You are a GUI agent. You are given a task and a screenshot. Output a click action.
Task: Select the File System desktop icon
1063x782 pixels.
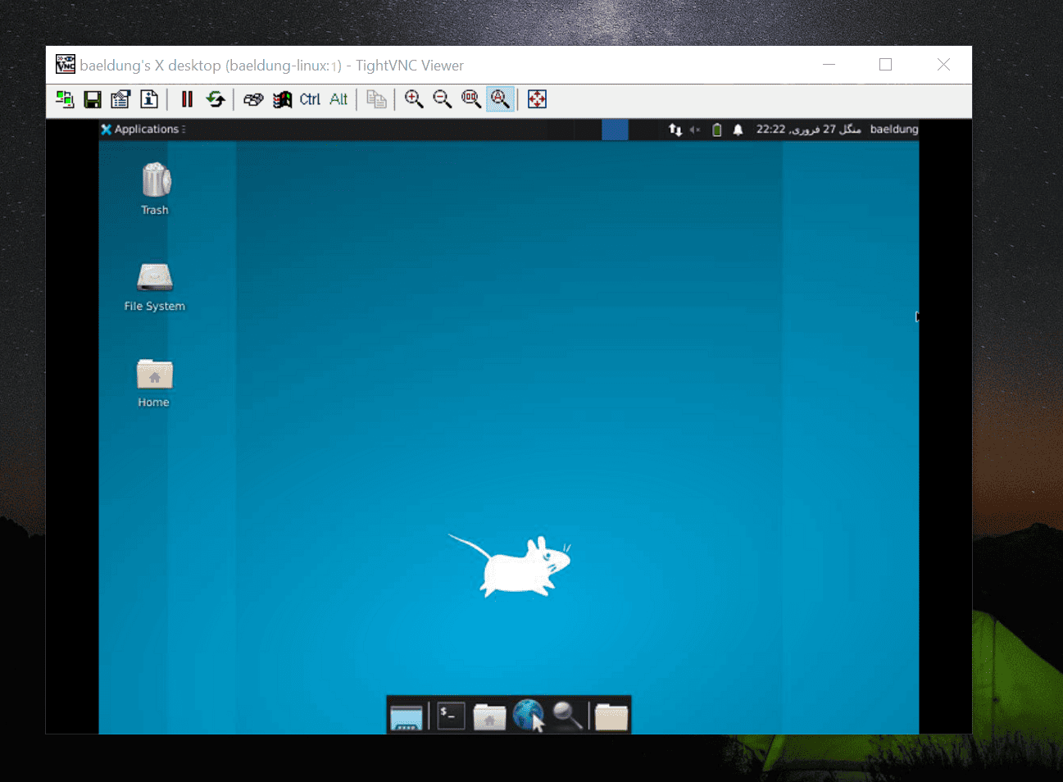click(x=155, y=287)
